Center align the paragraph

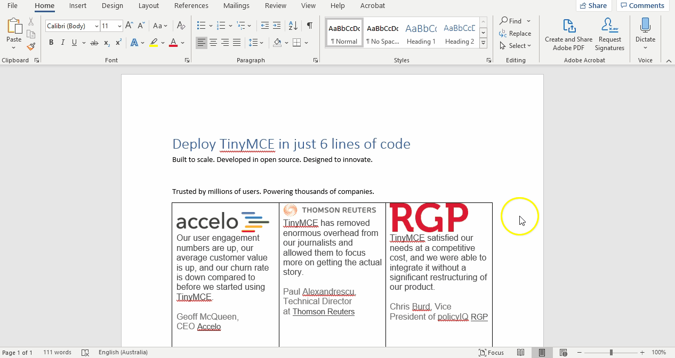(x=213, y=43)
